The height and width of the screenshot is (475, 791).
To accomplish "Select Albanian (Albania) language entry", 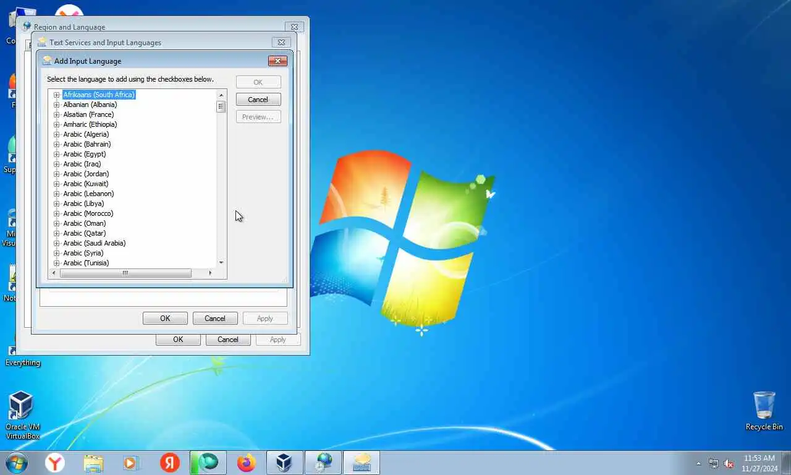I will coord(90,105).
